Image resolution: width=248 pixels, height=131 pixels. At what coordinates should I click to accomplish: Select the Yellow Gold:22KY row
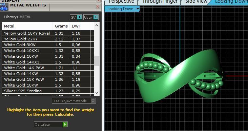coord(48,39)
